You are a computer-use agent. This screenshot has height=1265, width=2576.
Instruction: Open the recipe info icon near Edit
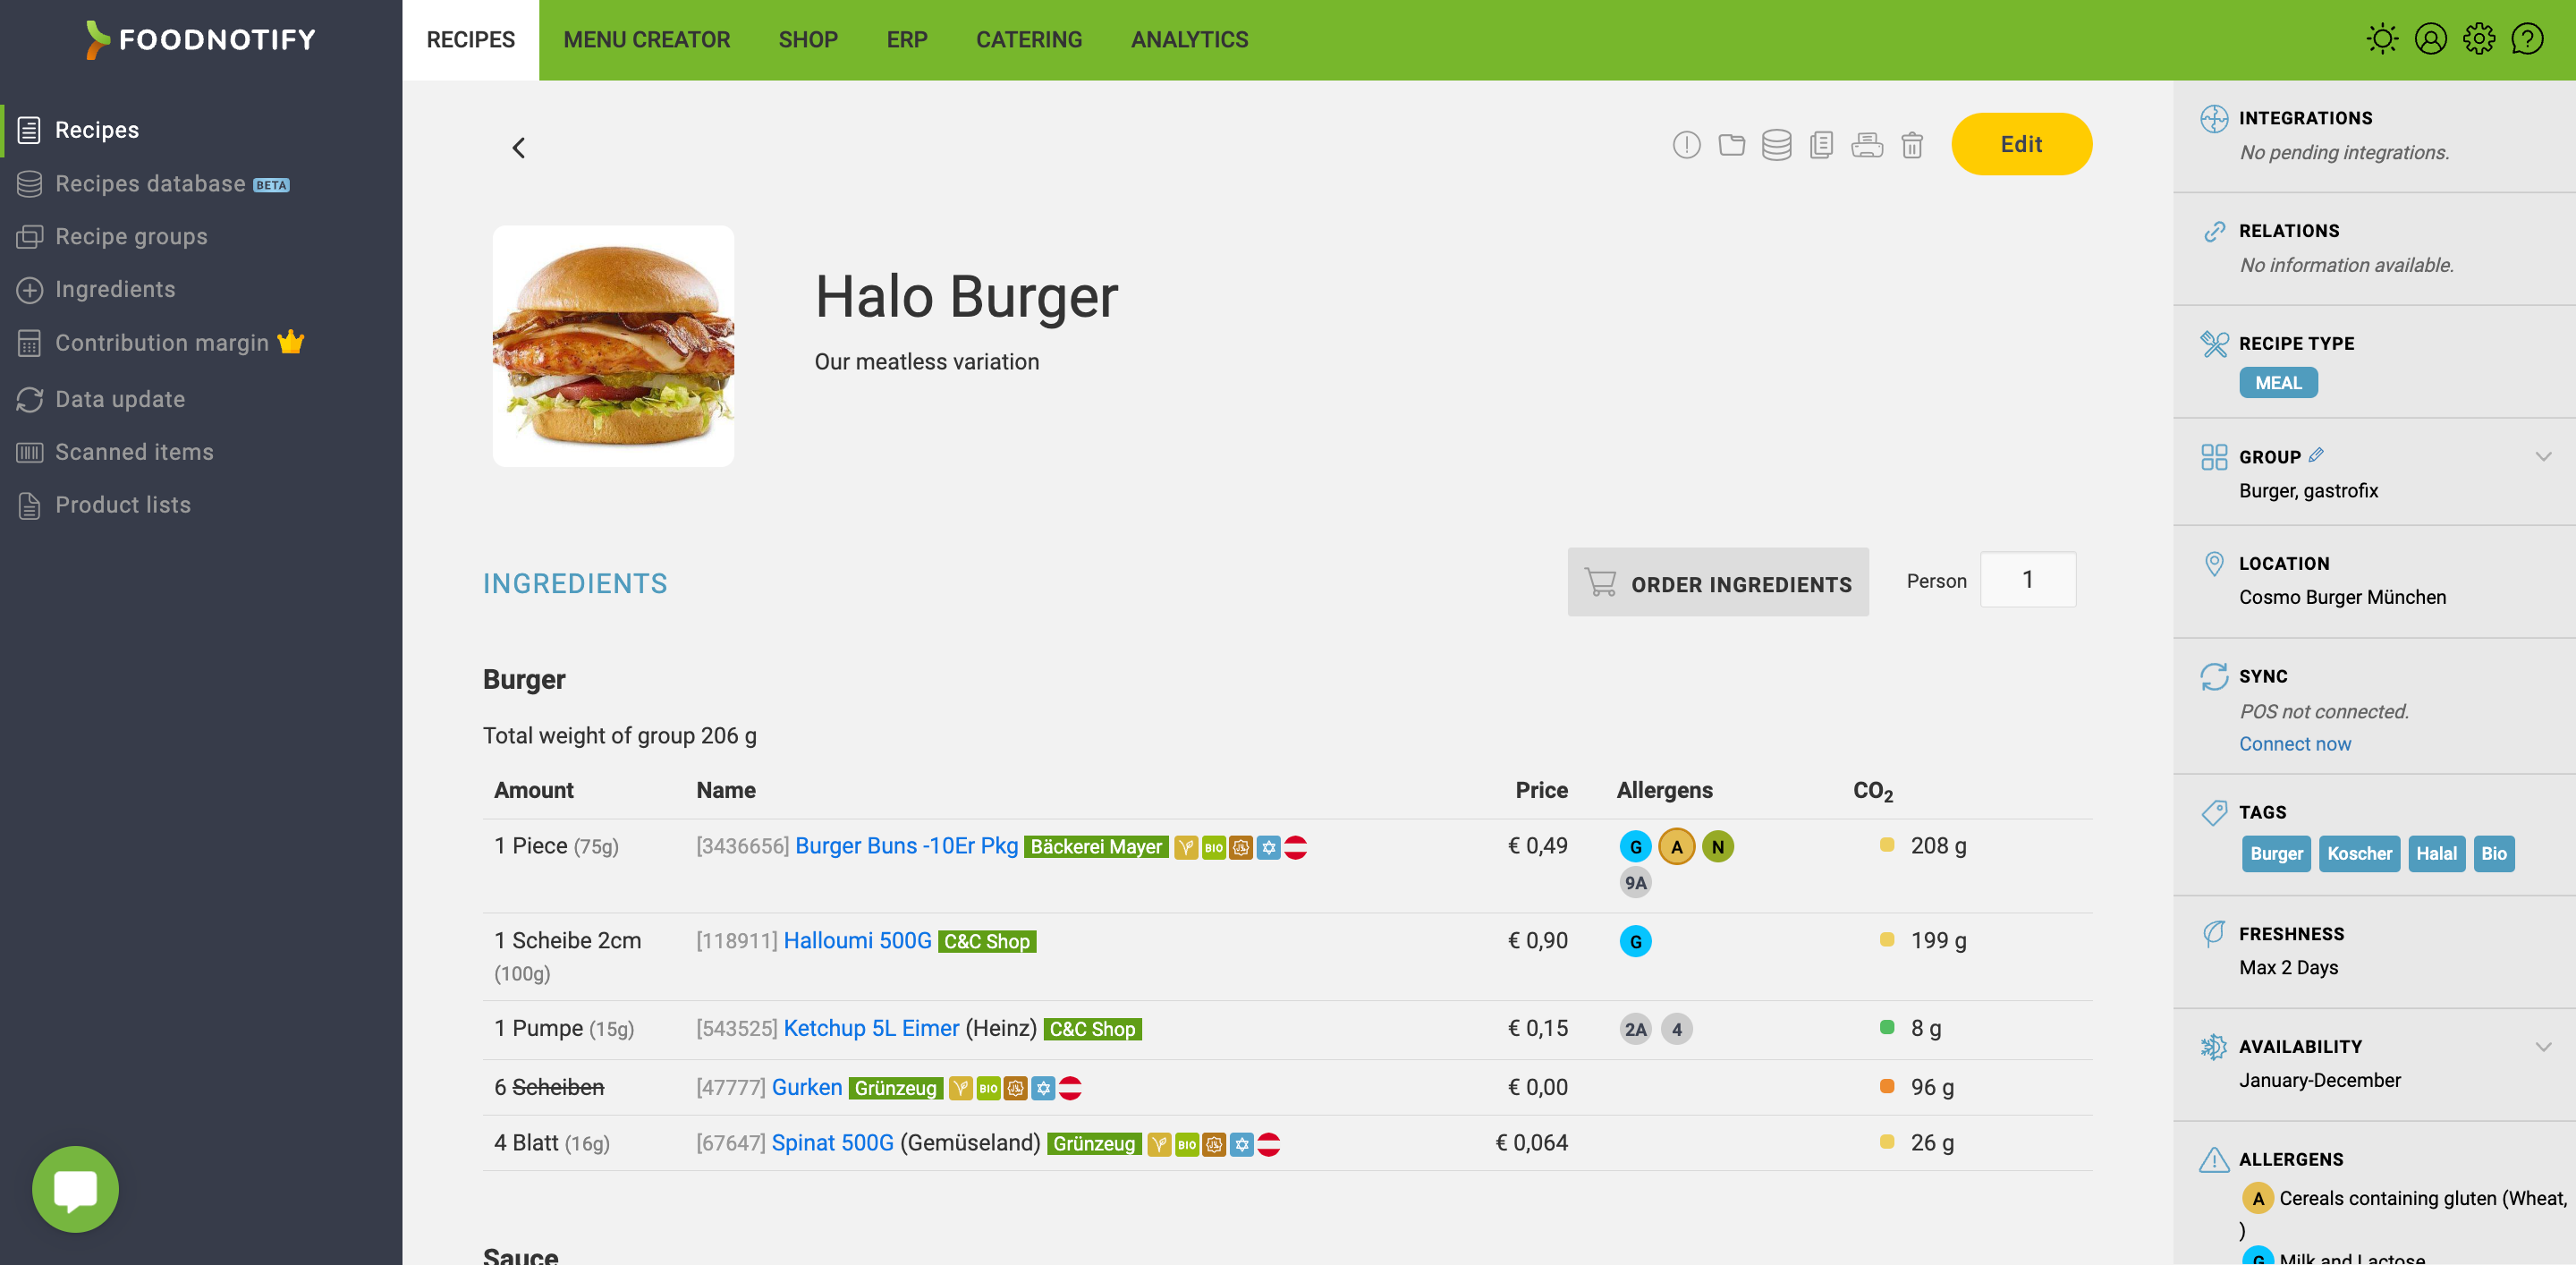coord(1686,145)
